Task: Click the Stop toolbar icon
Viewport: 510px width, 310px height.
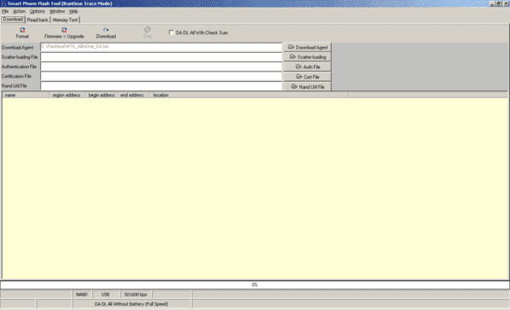Action: click(x=148, y=33)
